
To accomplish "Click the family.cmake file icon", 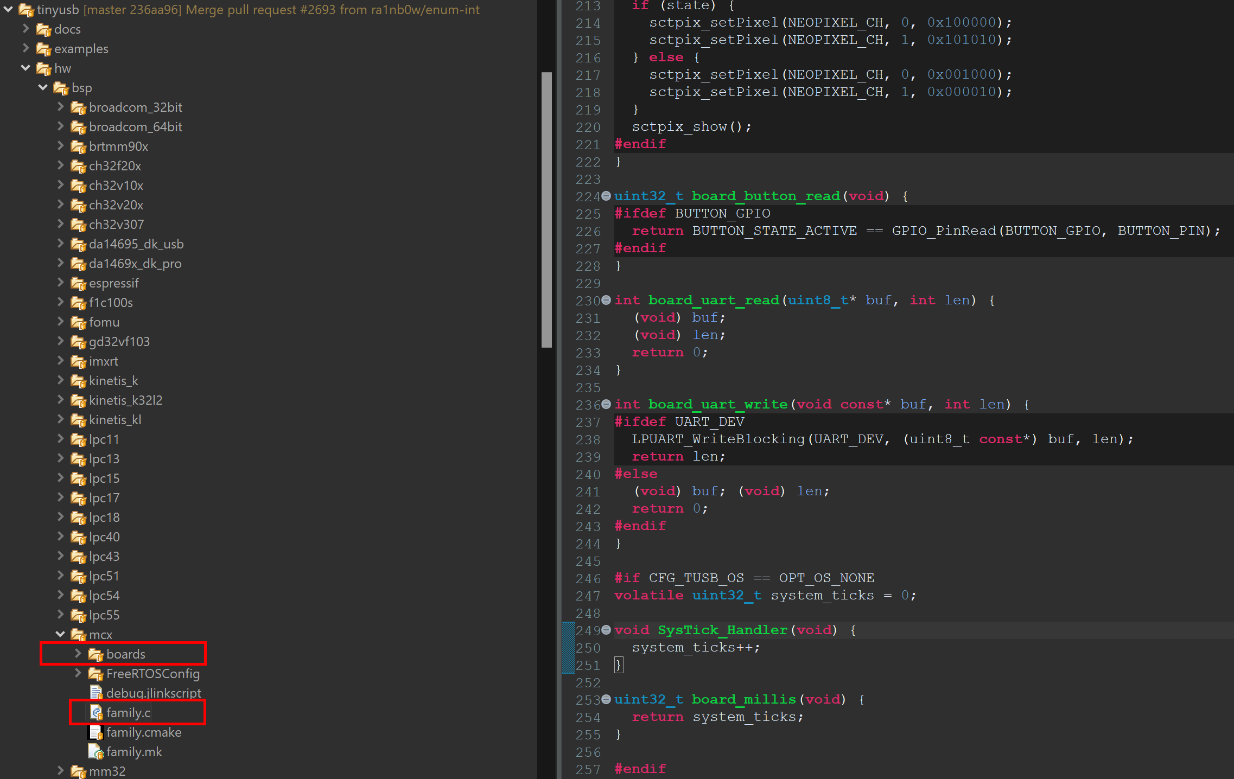I will 96,732.
